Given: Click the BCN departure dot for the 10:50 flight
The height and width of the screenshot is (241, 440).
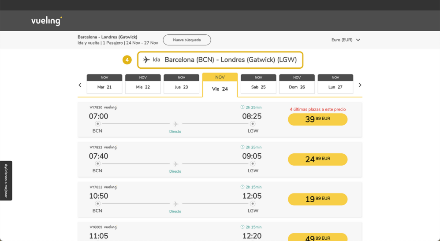Looking at the screenshot, I should [x=97, y=204].
